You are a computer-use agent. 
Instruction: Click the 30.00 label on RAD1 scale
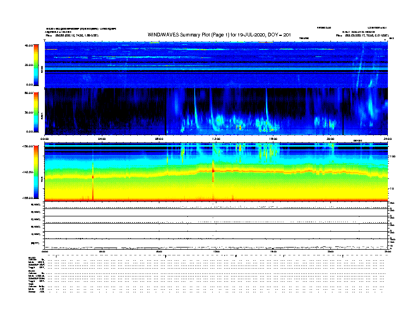point(28,112)
